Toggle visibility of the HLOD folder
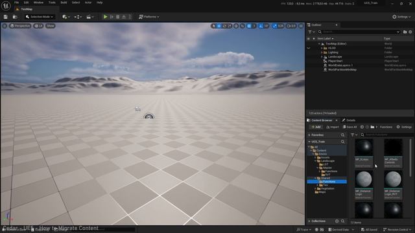The height and width of the screenshot is (233, 415). (309, 48)
